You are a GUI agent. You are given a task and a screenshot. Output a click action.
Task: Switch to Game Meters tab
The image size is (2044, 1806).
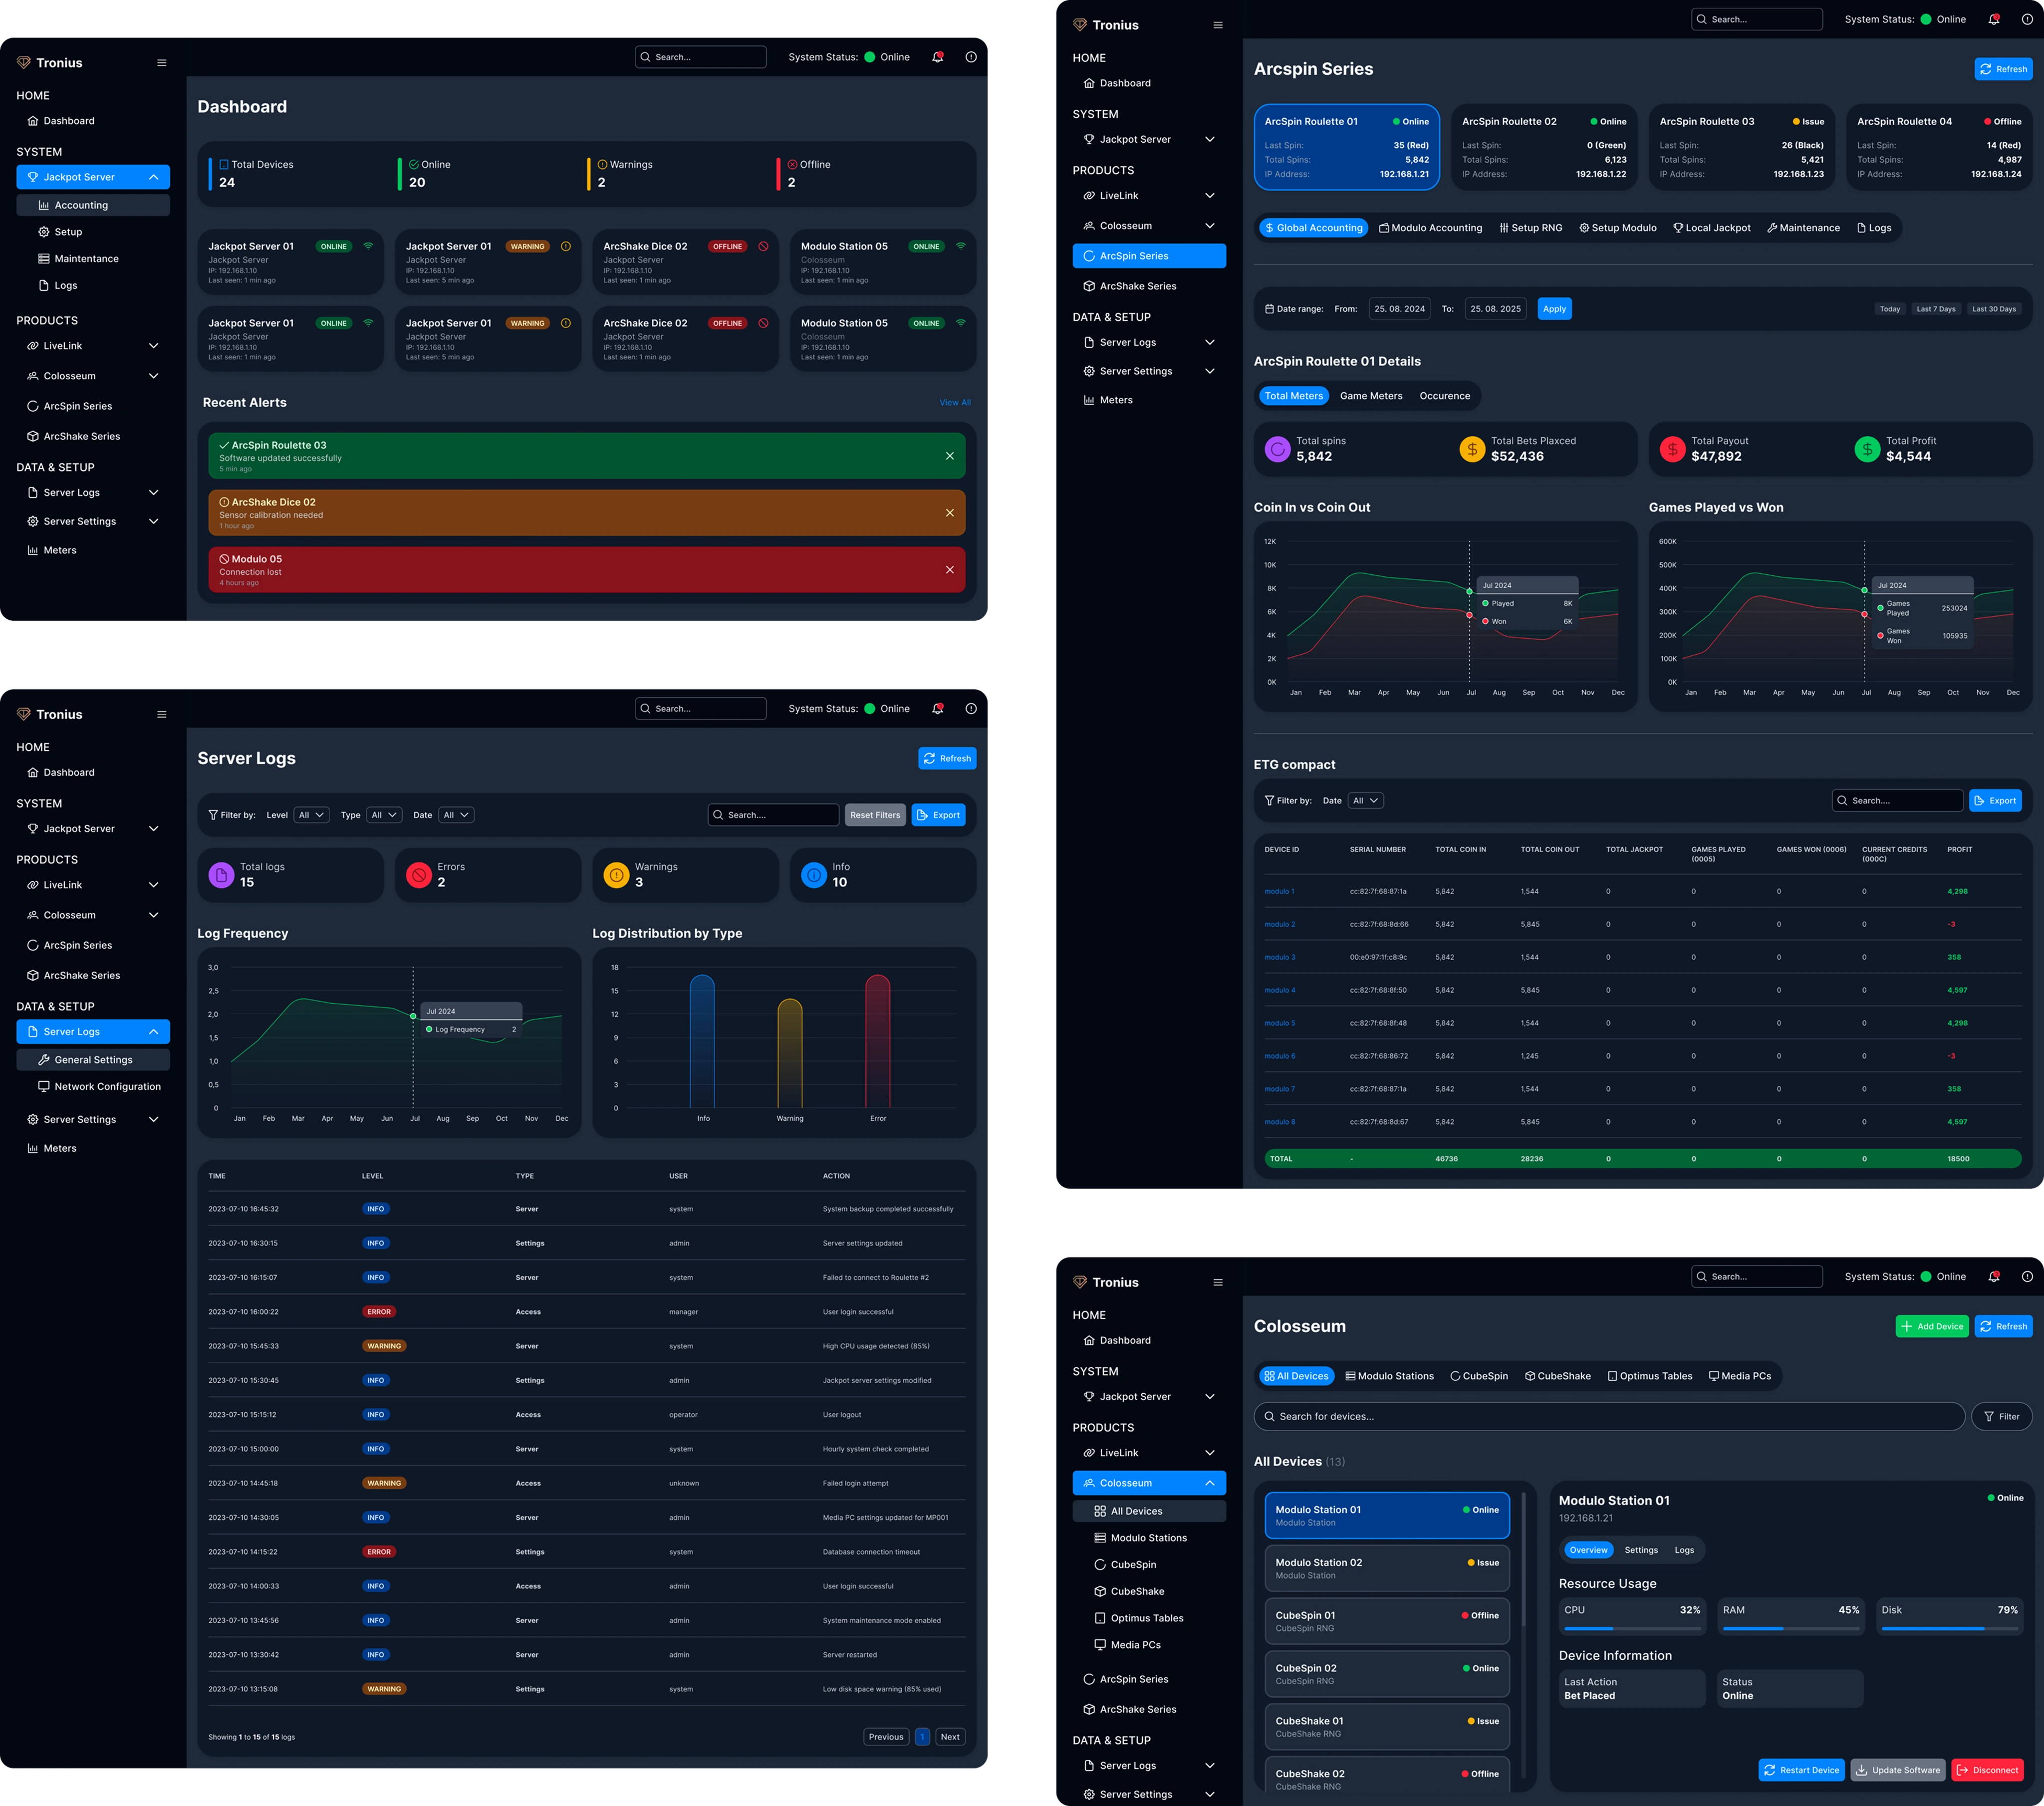coord(1371,396)
